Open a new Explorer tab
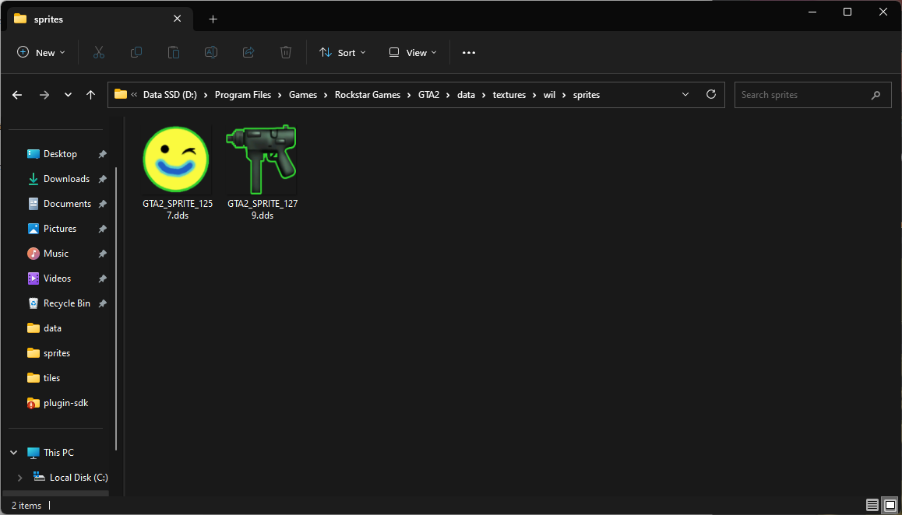 [x=213, y=18]
